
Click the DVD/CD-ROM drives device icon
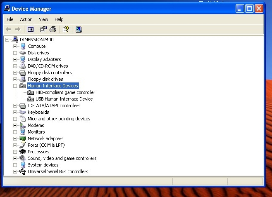[23, 66]
